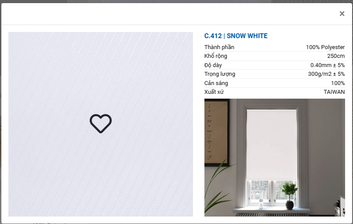This screenshot has width=353, height=224.
Task: Close the product detail popup
Action: (342, 14)
